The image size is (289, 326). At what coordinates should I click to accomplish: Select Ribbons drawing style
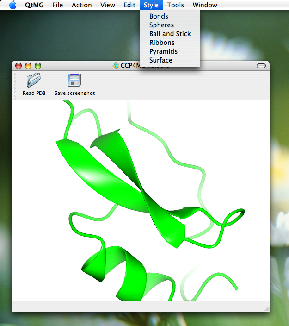(x=170, y=43)
